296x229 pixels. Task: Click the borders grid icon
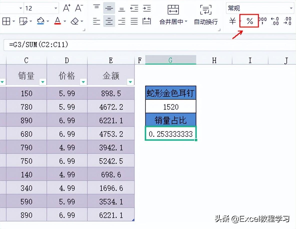coord(6,21)
